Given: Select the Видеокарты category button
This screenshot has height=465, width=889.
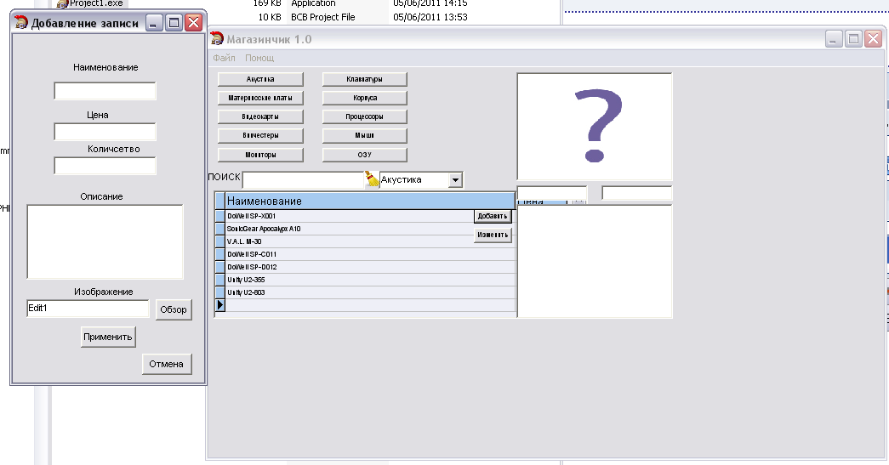Looking at the screenshot, I should (x=260, y=116).
